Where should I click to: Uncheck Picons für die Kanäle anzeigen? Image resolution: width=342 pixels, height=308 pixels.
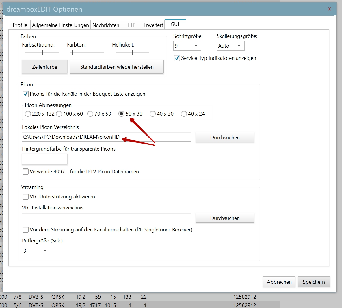coord(26,94)
